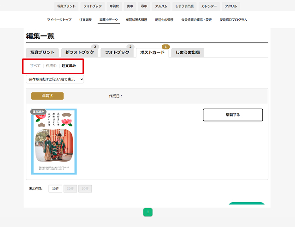Image resolution: width=295 pixels, height=227 pixels.
Task: Click the 作成日 text label
Action: 116,96
